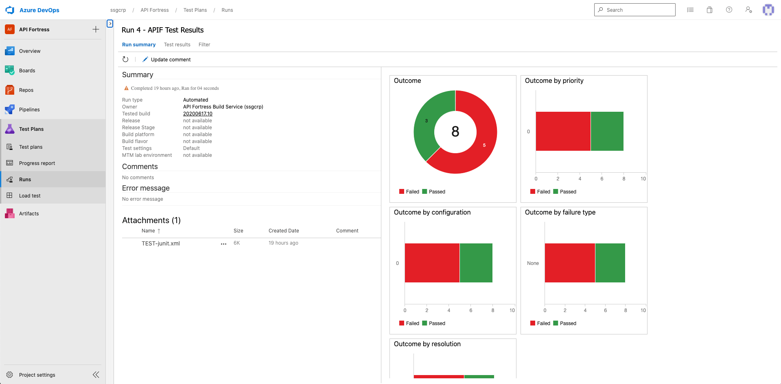781x384 pixels.
Task: Open the Overview section icon
Action: tap(9, 51)
